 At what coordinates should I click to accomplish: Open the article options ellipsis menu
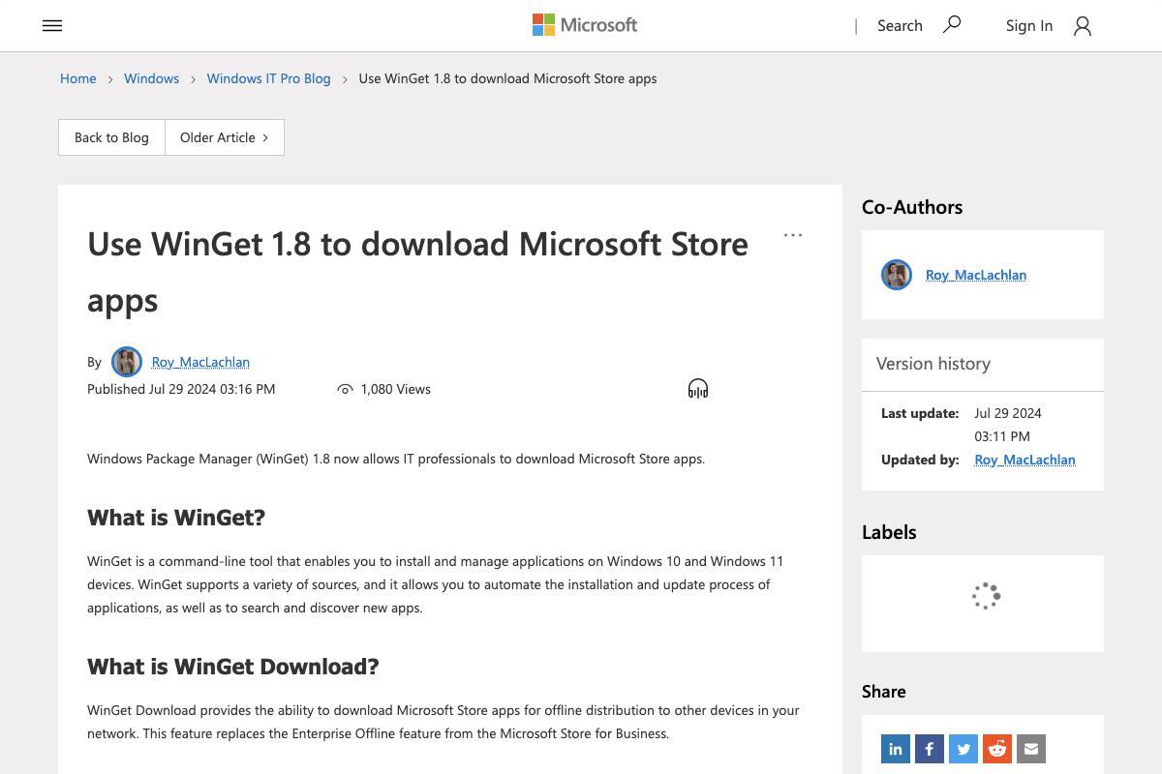793,235
